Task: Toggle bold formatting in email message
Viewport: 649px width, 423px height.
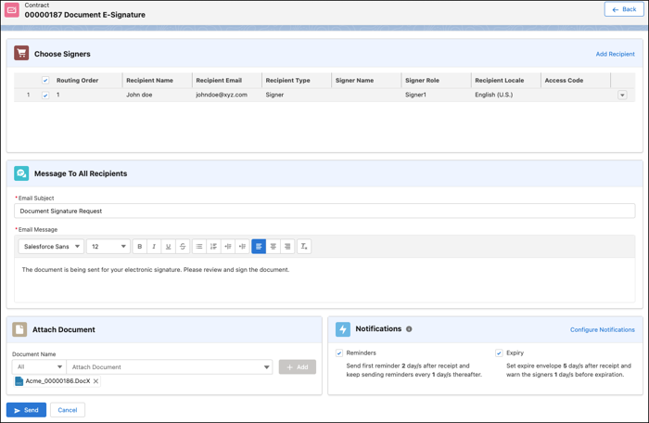Action: [x=140, y=247]
